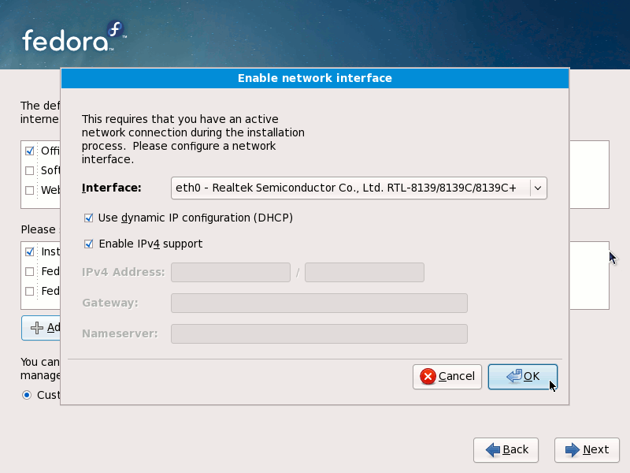The height and width of the screenshot is (473, 630).
Task: Open the Interface dropdown arrow
Action: click(x=538, y=188)
